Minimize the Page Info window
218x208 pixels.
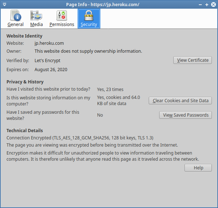200,5
